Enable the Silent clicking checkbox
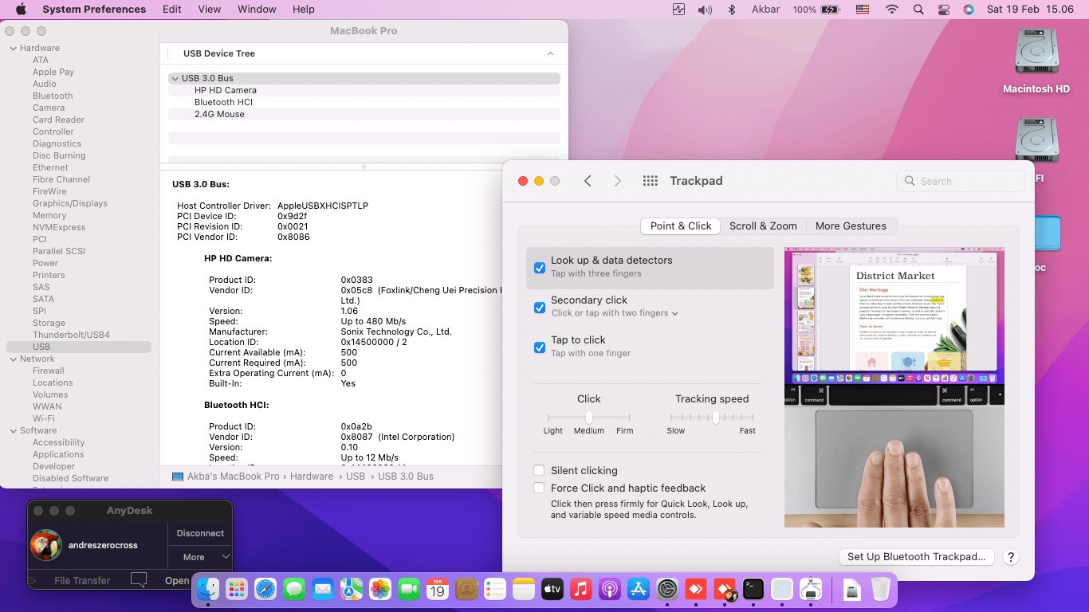1089x612 pixels. tap(540, 470)
